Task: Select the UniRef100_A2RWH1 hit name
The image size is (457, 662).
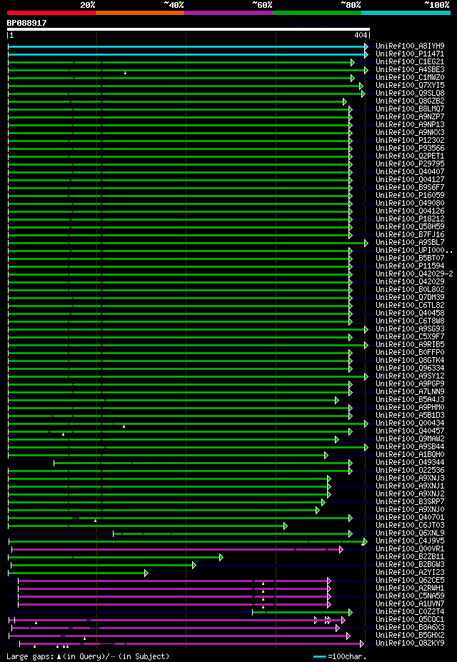Action: [x=410, y=588]
